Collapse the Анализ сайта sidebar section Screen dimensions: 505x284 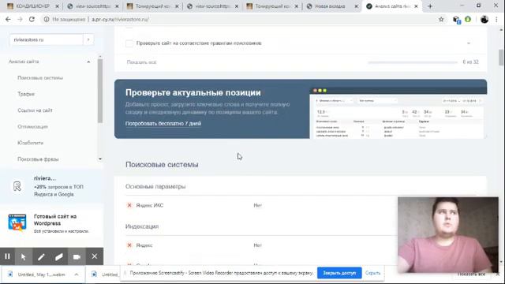(88, 62)
